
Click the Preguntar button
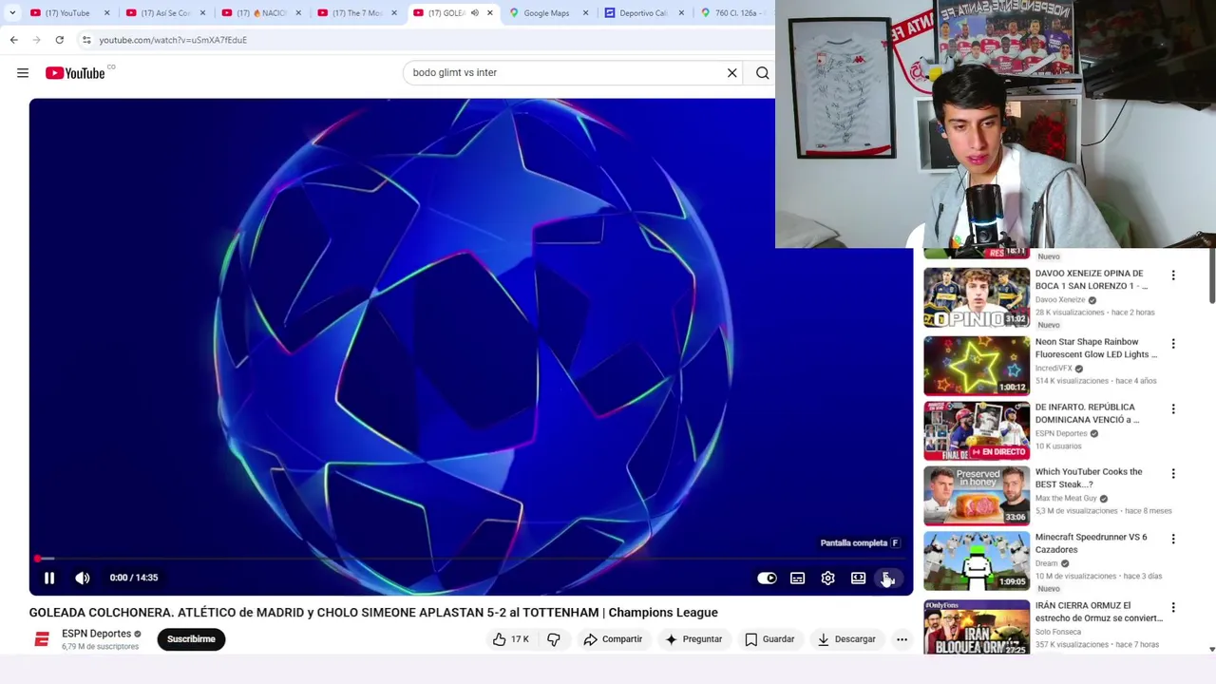click(693, 639)
